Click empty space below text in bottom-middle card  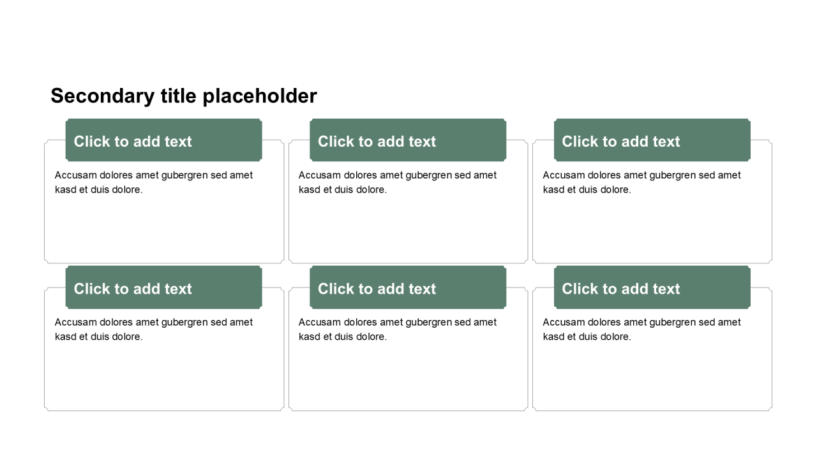point(408,376)
